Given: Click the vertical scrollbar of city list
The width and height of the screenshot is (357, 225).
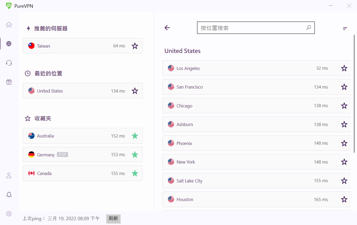Looking at the screenshot, I should pyautogui.click(x=354, y=94).
